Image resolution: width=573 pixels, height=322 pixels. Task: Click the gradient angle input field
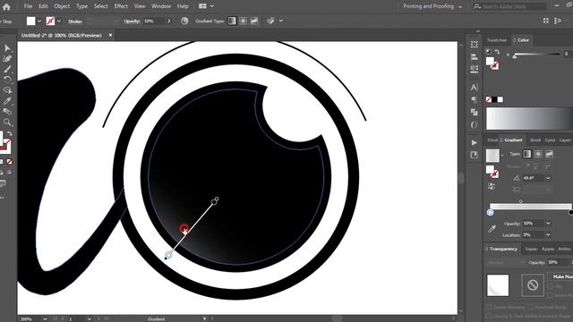pyautogui.click(x=533, y=178)
